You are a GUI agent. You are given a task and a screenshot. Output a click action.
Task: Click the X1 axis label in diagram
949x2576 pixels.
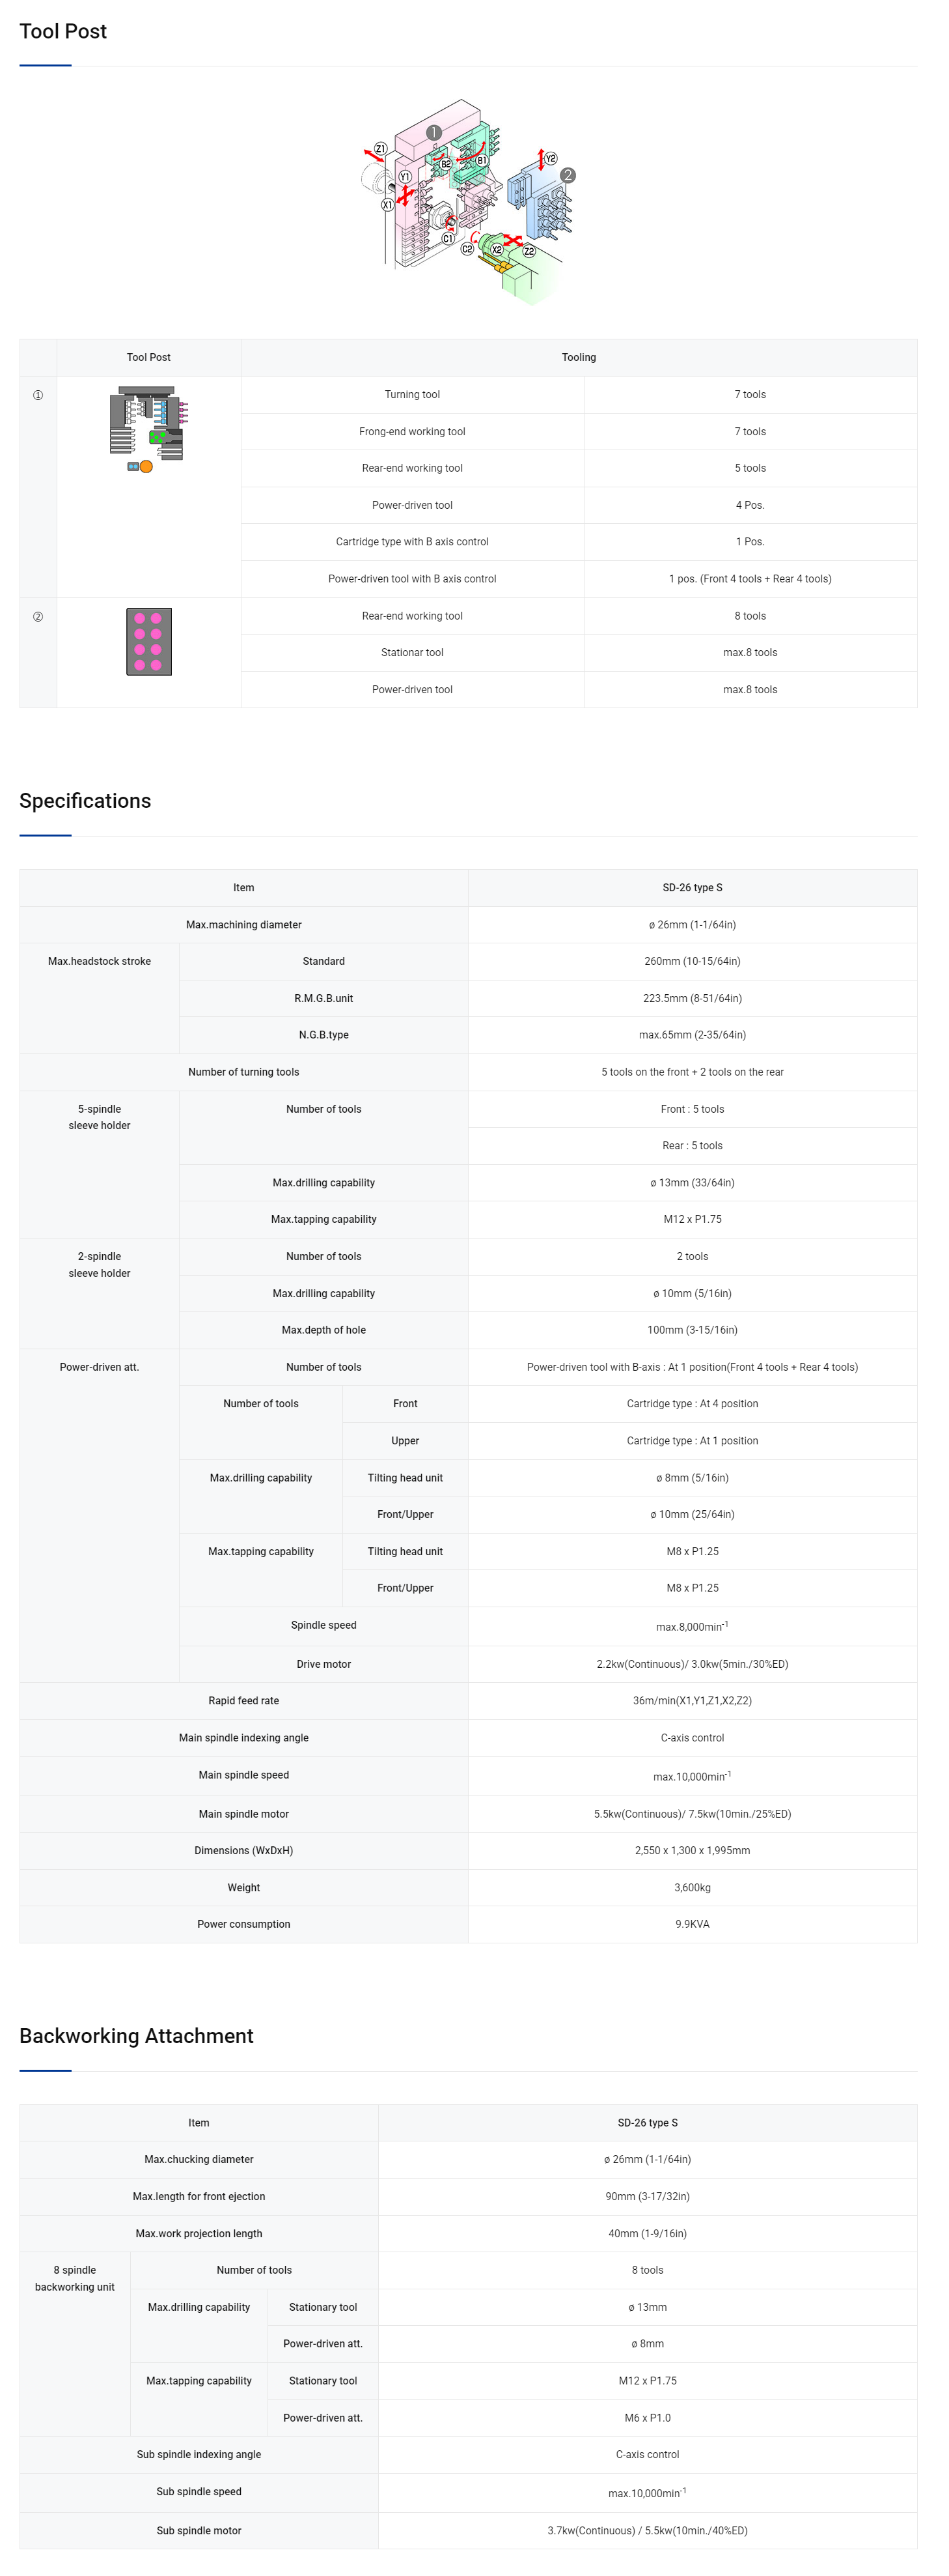(x=387, y=204)
